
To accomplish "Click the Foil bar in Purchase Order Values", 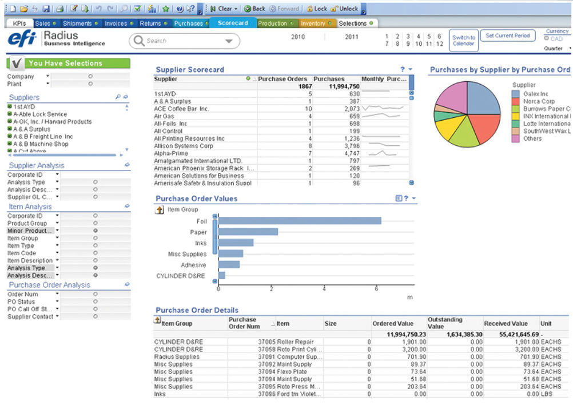I will 300,221.
